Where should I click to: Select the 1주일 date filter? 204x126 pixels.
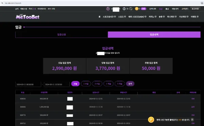click(86, 84)
